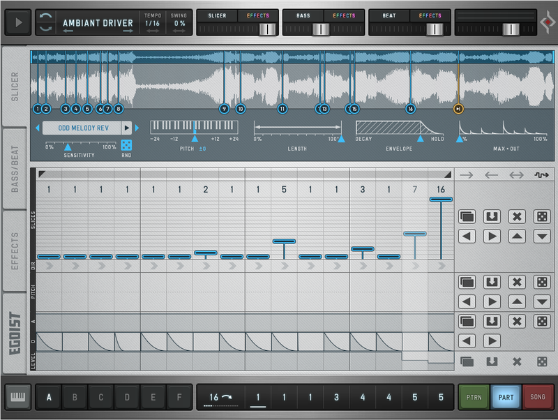Screen dimensions: 558x420
Task: Open the AMBIANT DRIVER preset menu
Action: click(98, 22)
